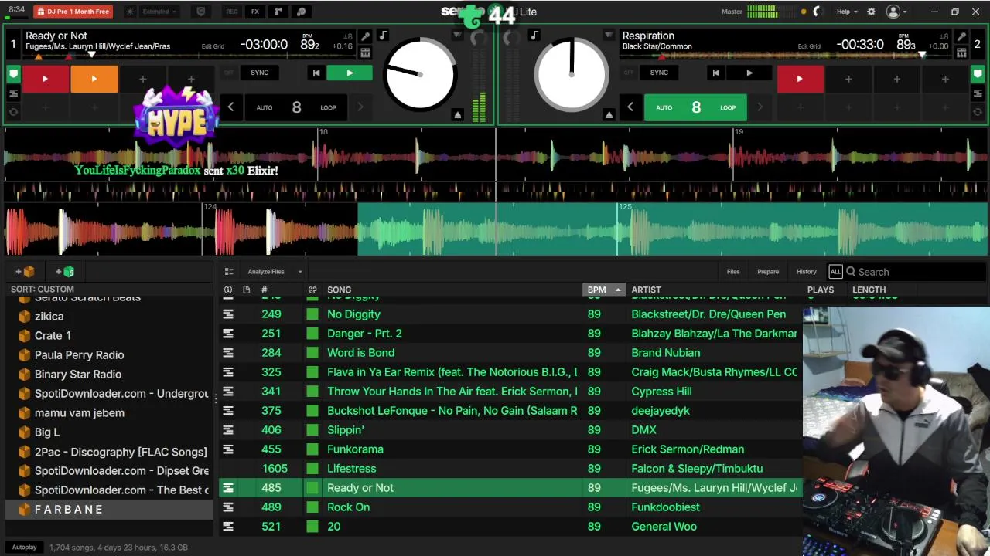The image size is (990, 556).
Task: Open the Master output level knob
Action: coord(818,12)
